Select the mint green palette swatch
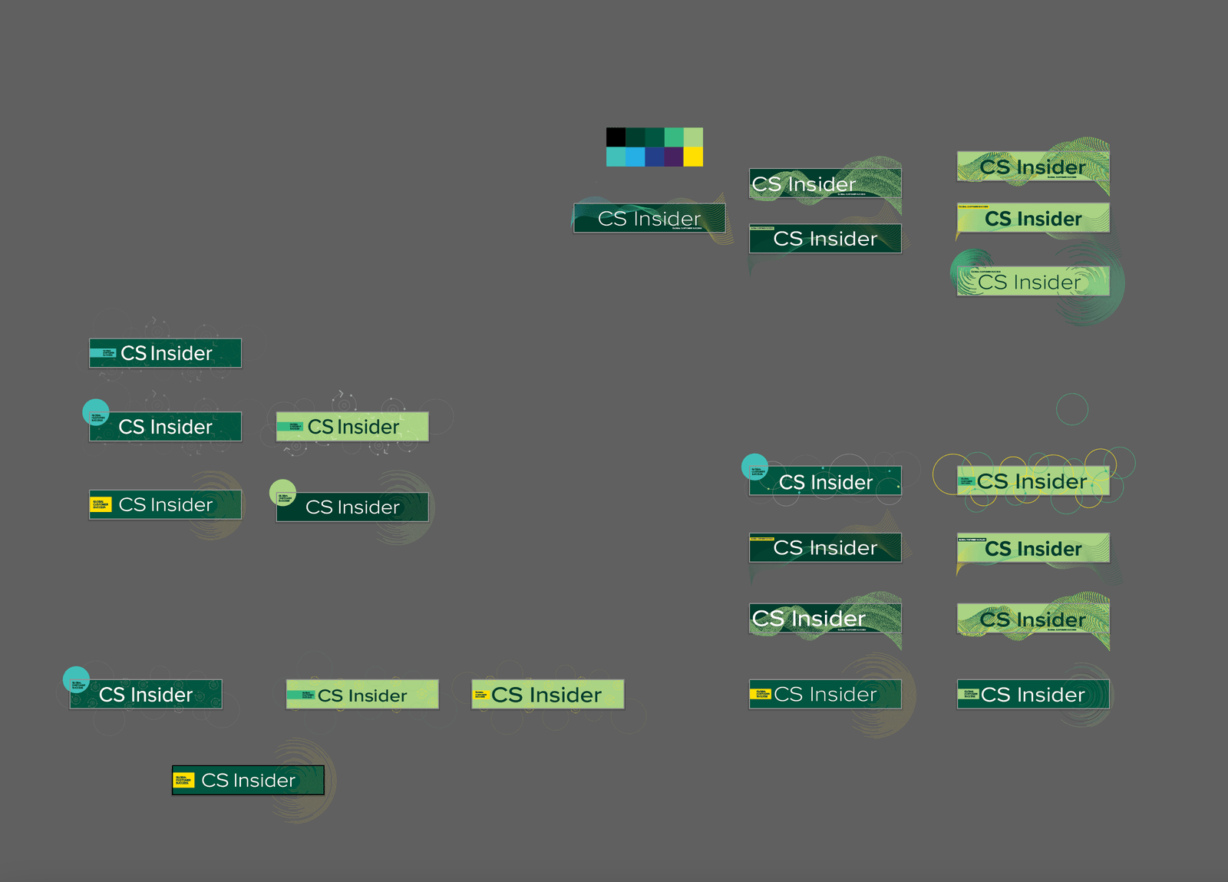 [x=674, y=137]
